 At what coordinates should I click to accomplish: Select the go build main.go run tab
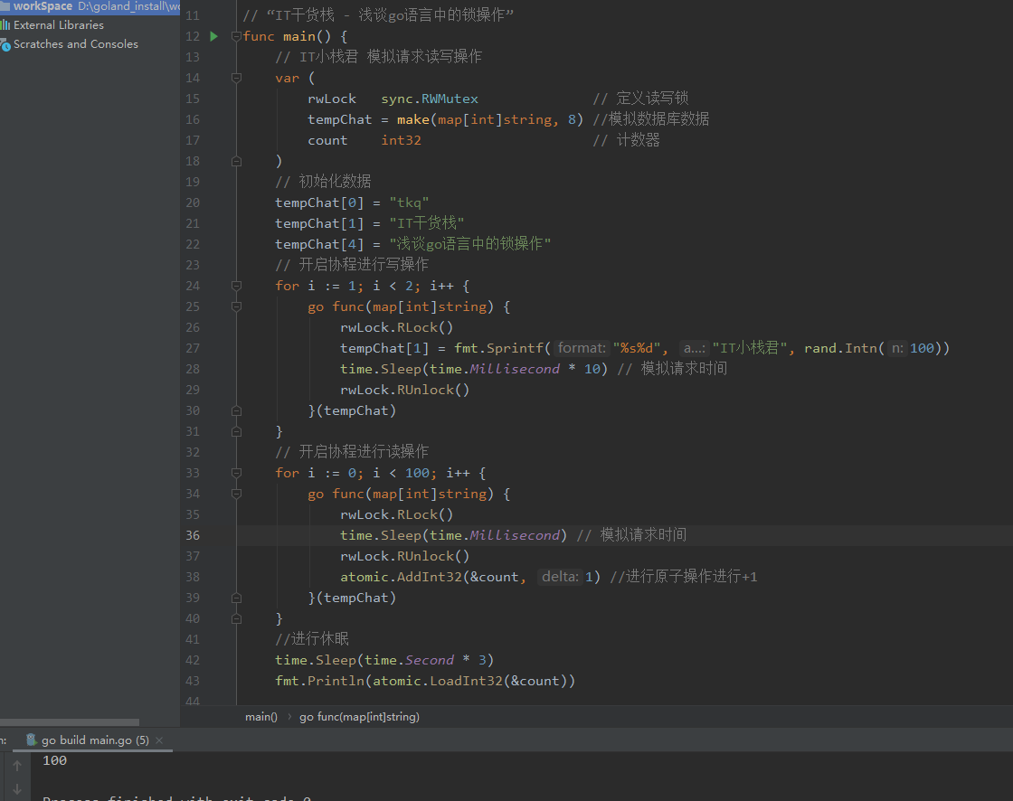coord(95,740)
